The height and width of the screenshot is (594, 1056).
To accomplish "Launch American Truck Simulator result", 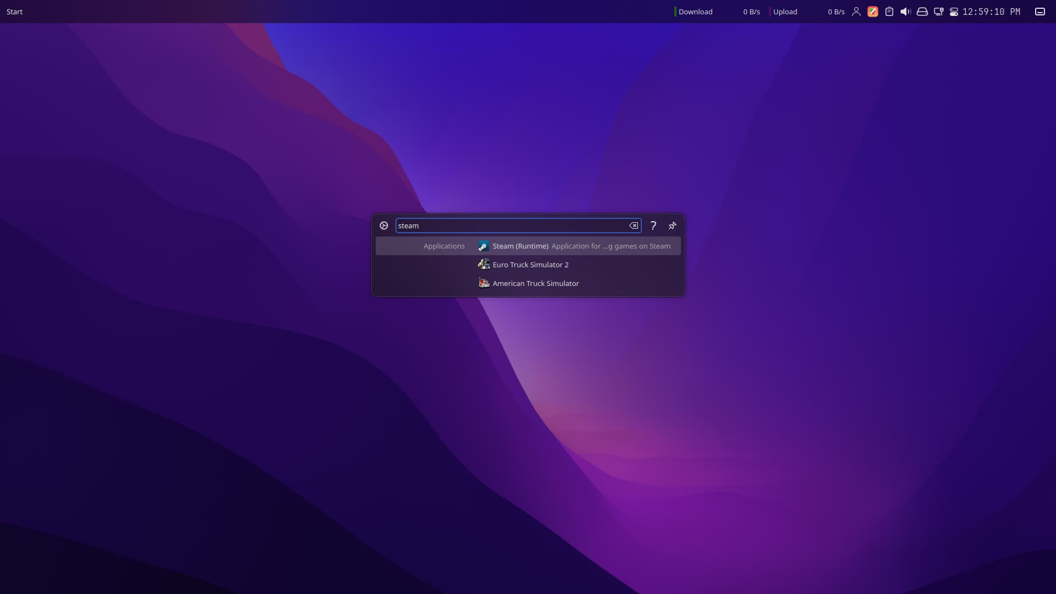I will (x=528, y=283).
